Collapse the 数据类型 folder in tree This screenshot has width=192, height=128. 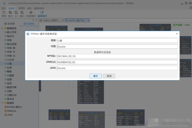[x=2, y=28]
